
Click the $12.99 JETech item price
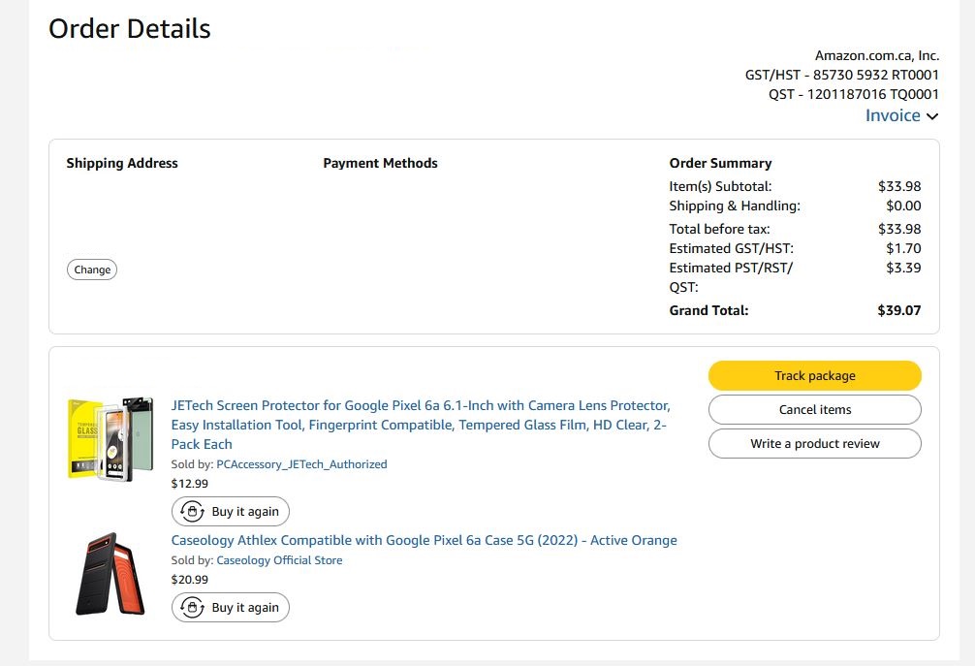(x=189, y=484)
